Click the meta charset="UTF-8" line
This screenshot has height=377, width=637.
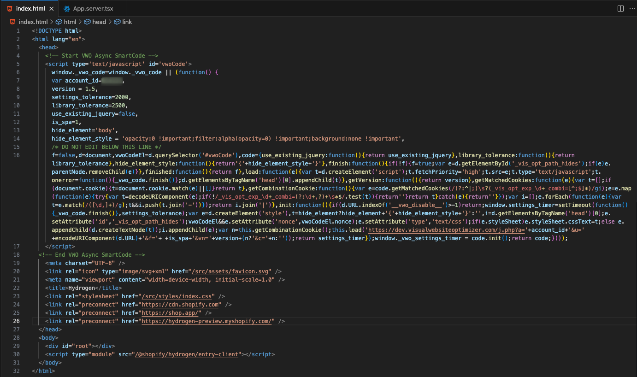(85, 263)
